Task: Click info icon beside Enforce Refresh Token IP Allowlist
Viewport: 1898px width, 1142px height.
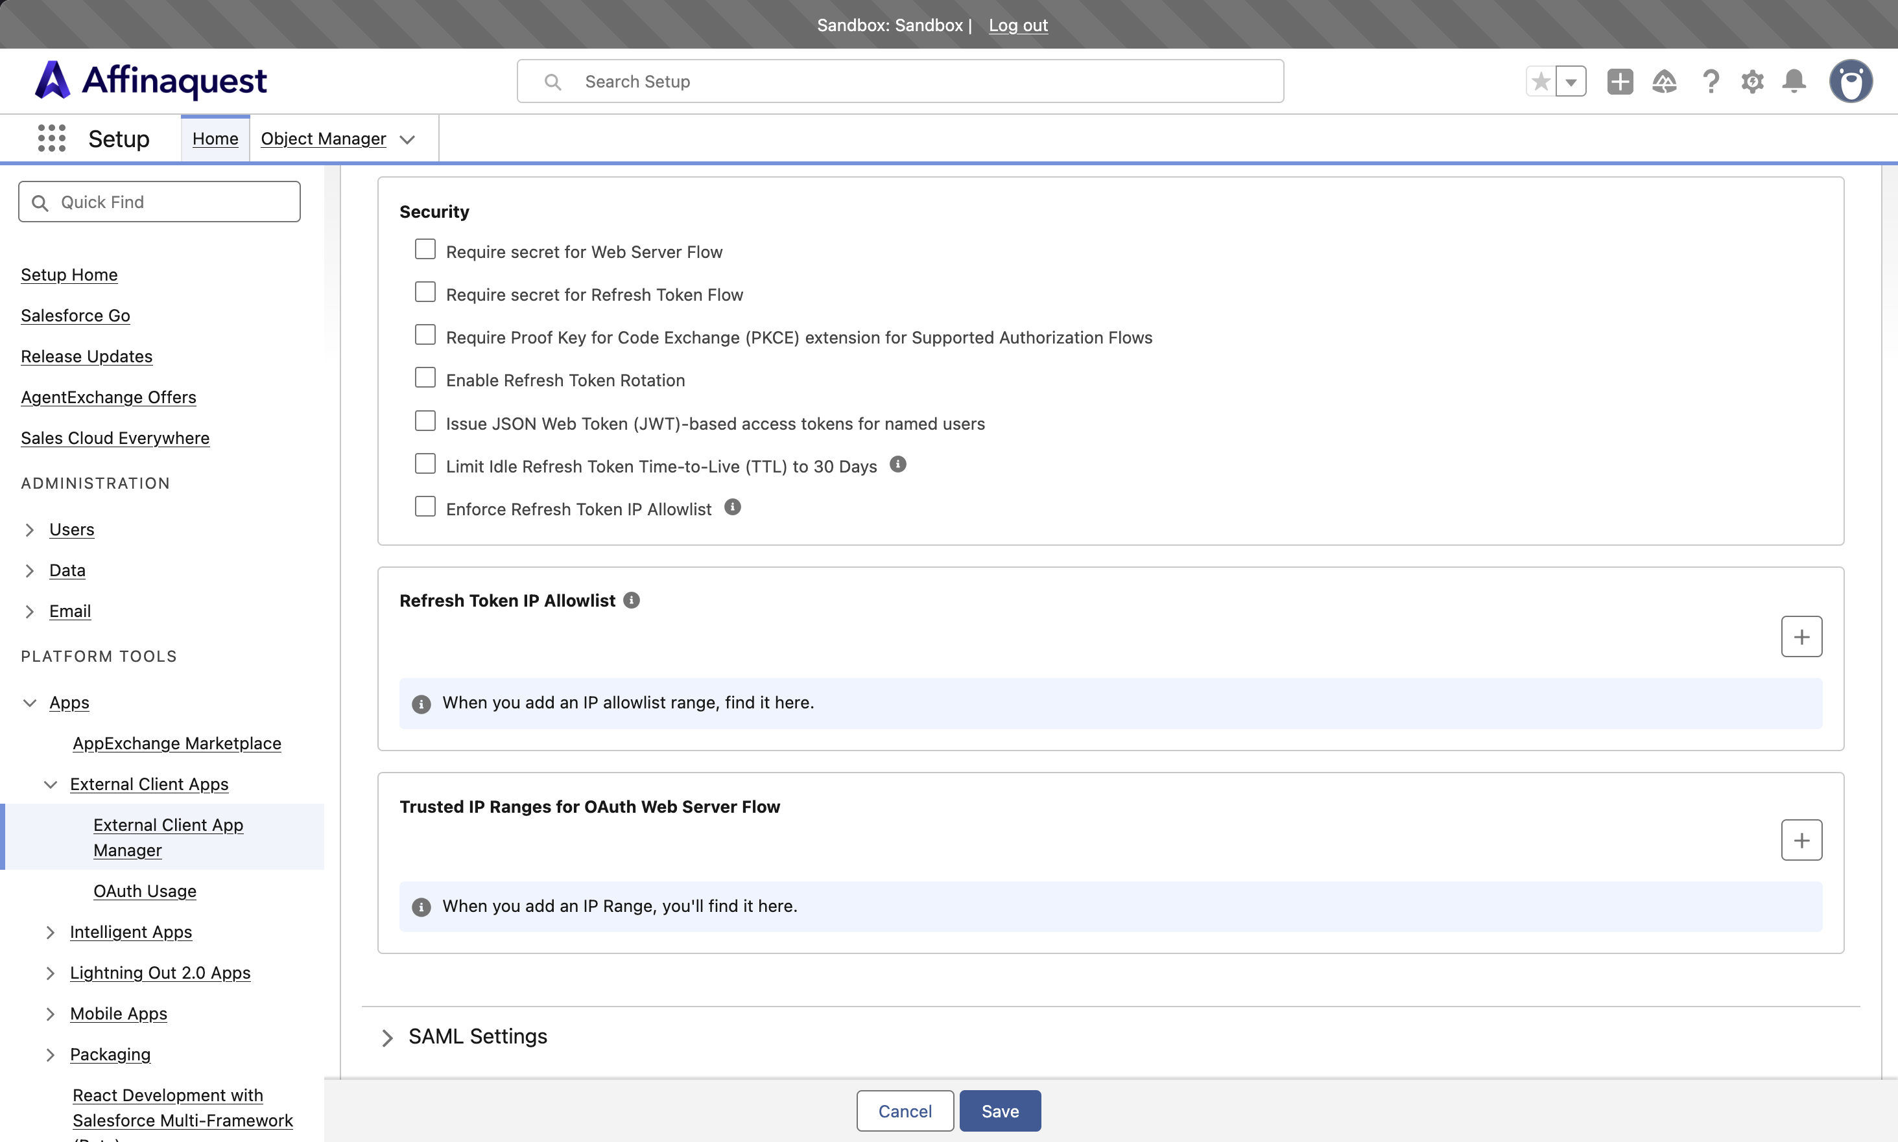Action: pyautogui.click(x=732, y=507)
